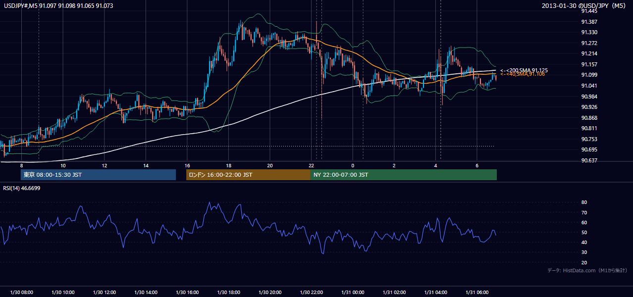Click the 40 SMA 91.106 label
Image resolution: width=633 pixels, height=297 pixels.
523,74
